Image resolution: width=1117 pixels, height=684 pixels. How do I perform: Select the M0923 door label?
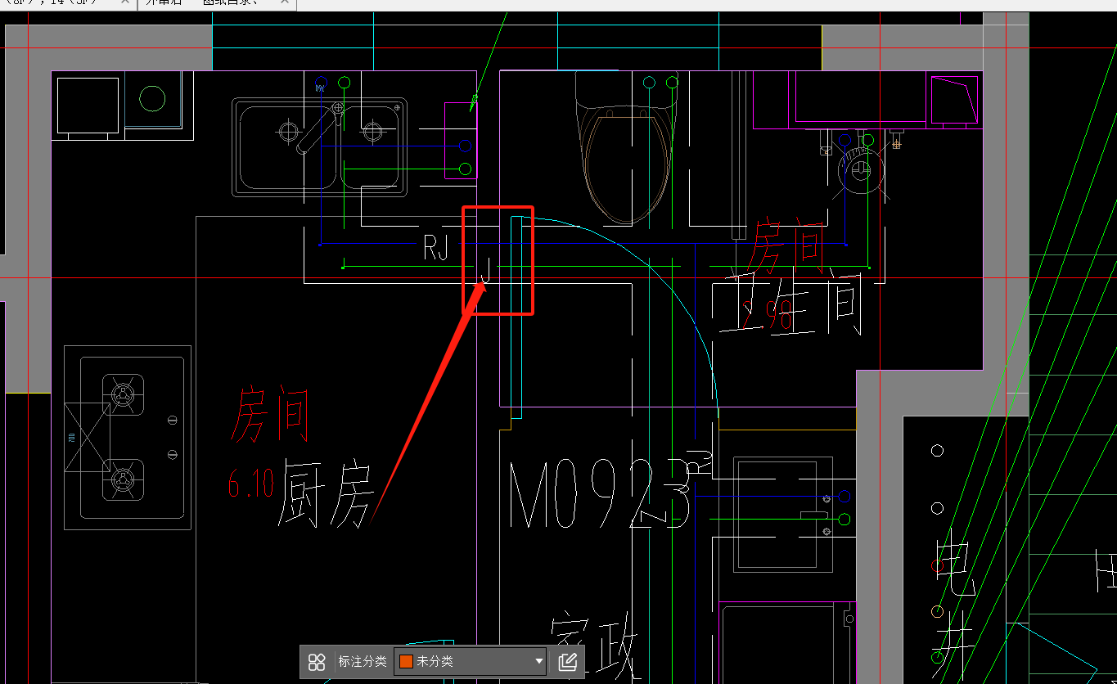601,495
